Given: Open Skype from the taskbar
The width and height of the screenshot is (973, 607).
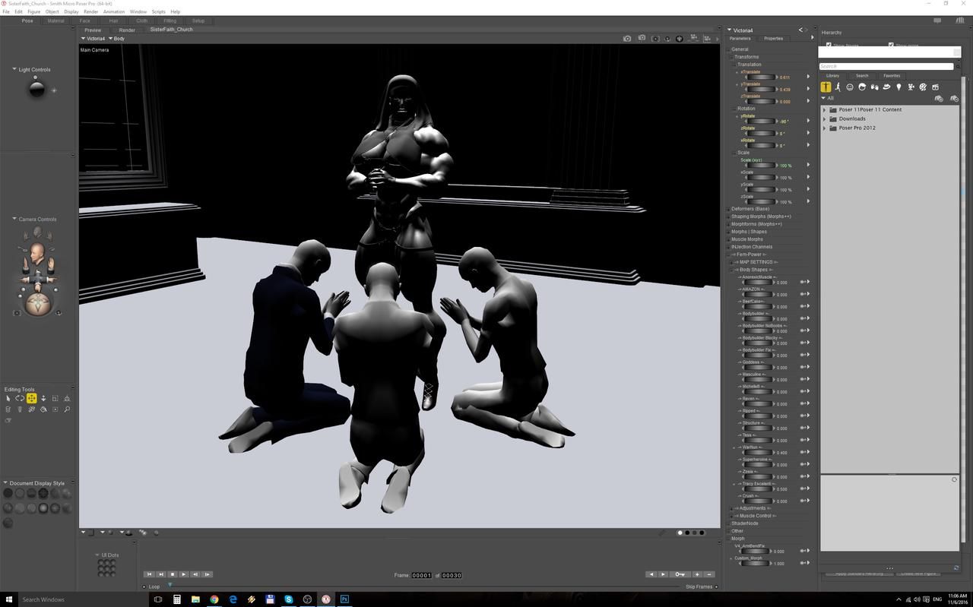Looking at the screenshot, I should [289, 599].
